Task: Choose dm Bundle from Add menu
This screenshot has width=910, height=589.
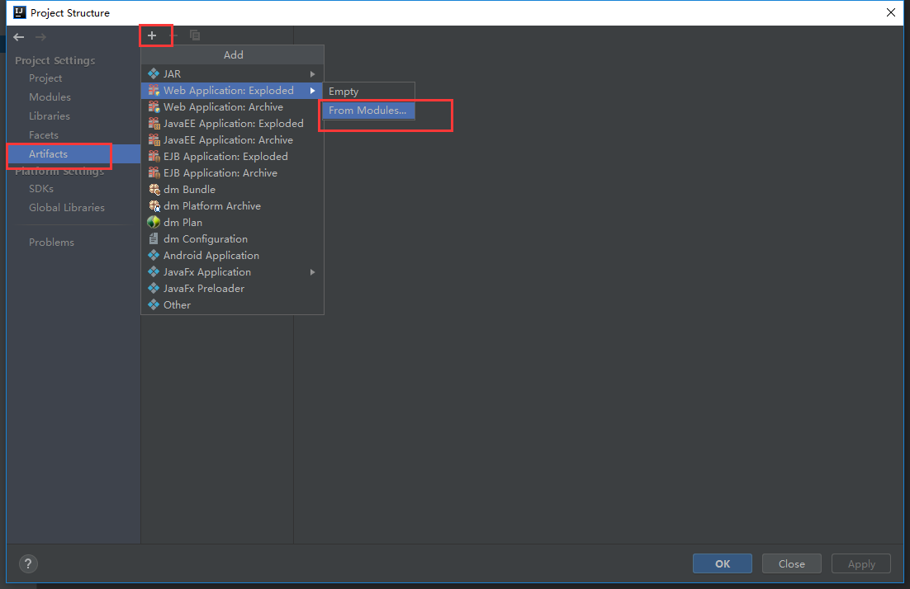Action: click(232, 190)
